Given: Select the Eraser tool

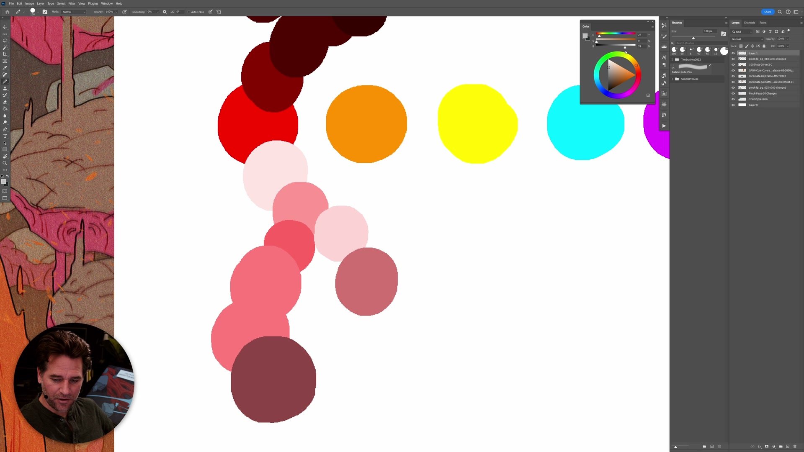Looking at the screenshot, I should (5, 102).
